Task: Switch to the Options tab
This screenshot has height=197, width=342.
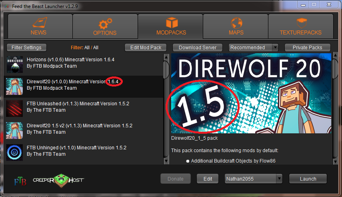Action: tap(105, 26)
